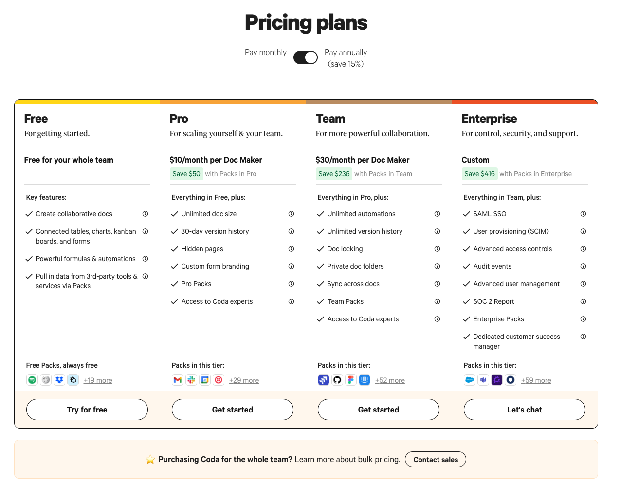Click info icon beside SAML SSO
The height and width of the screenshot is (487, 620).
tap(583, 214)
